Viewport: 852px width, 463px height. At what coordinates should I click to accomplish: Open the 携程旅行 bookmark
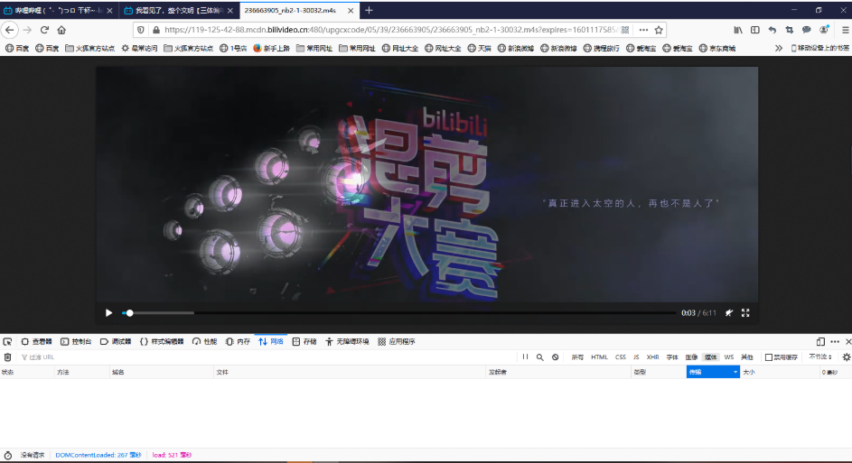(x=602, y=49)
